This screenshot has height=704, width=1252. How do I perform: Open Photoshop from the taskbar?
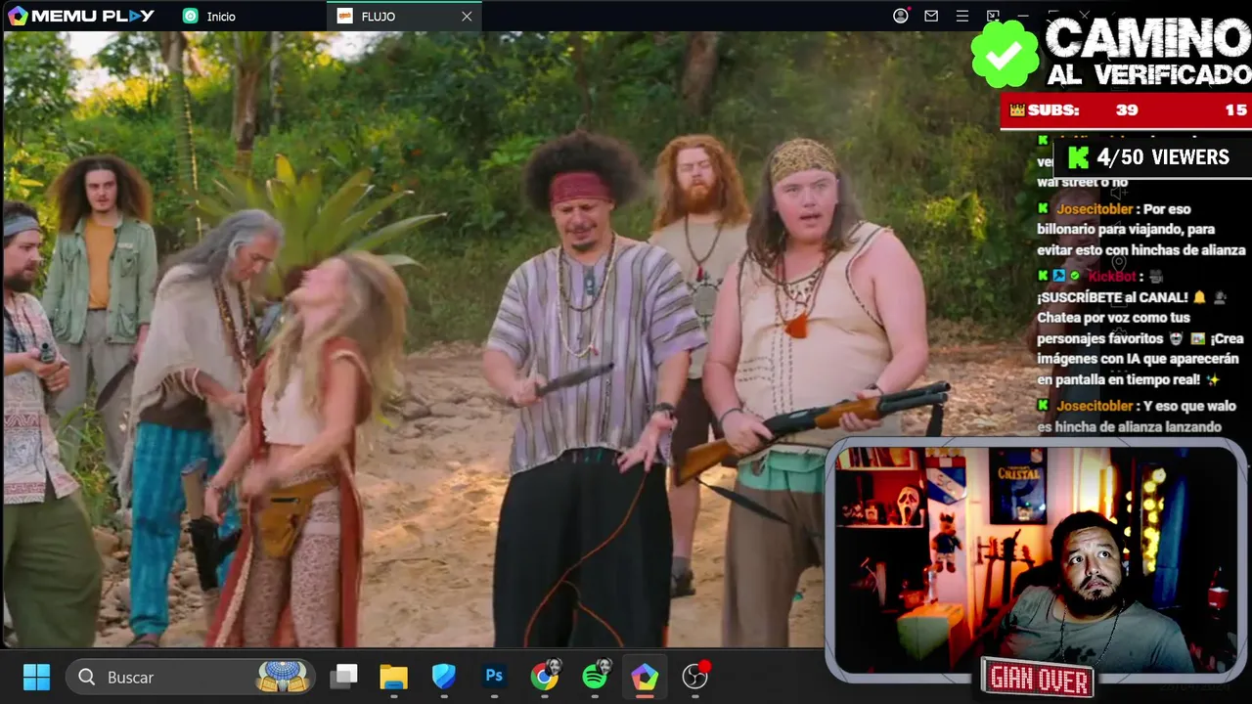point(494,677)
